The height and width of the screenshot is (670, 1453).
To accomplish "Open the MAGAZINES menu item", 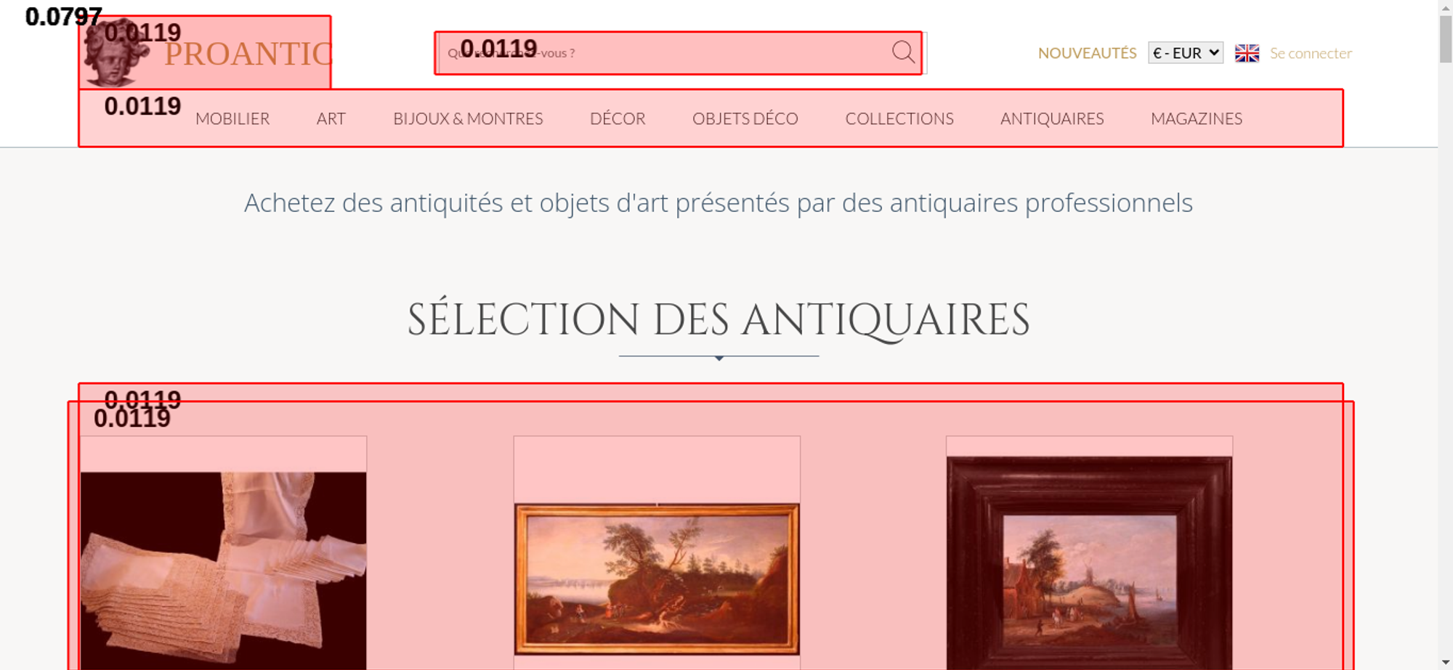I will (x=1197, y=118).
